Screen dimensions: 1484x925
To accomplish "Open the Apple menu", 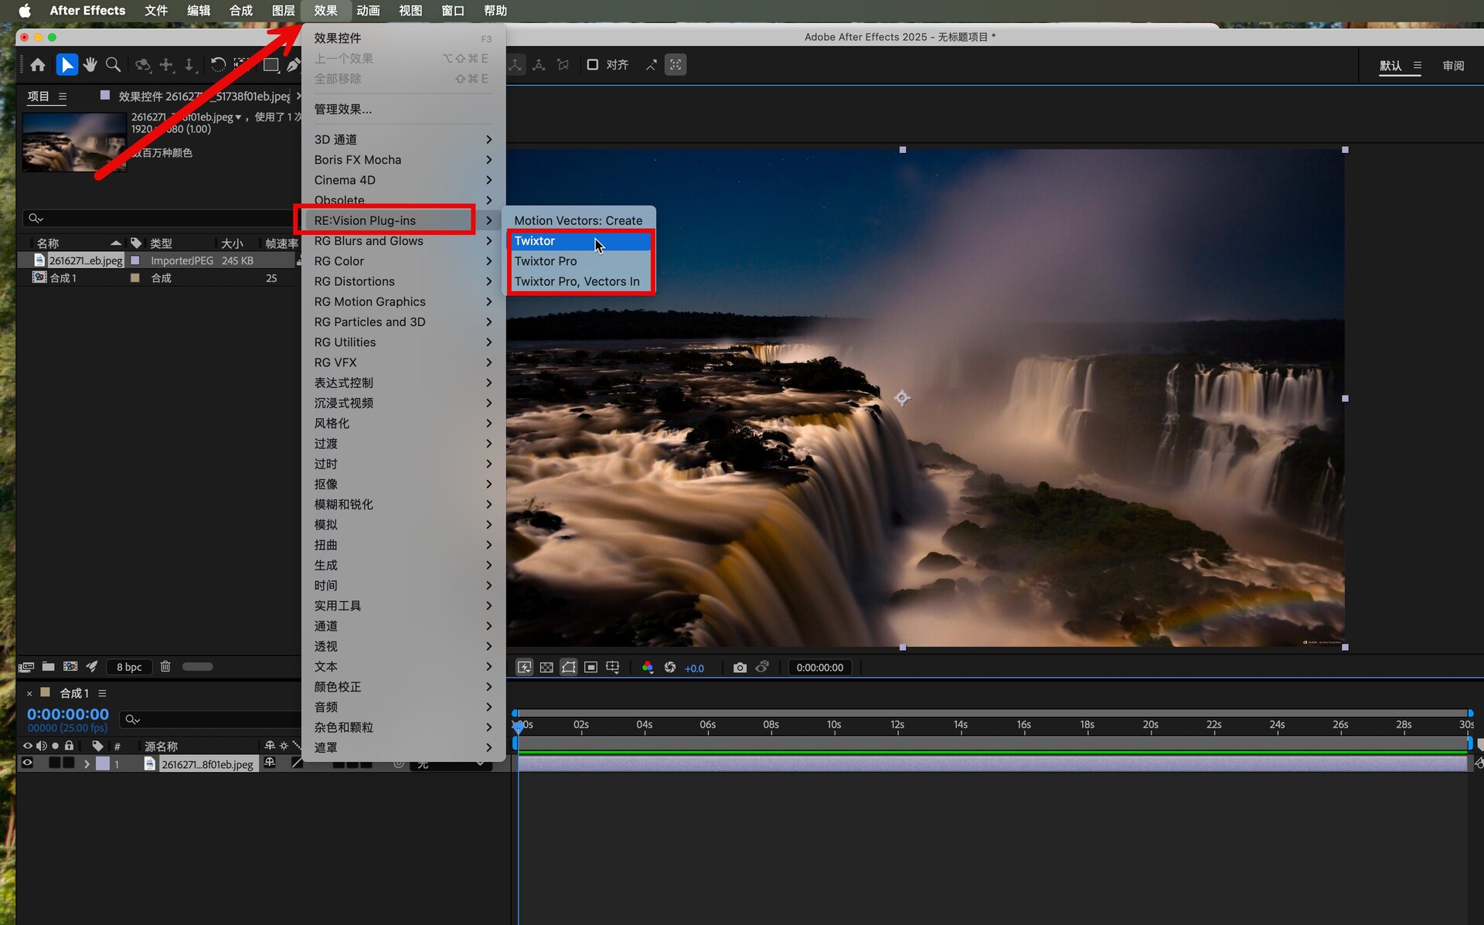I will pos(25,10).
